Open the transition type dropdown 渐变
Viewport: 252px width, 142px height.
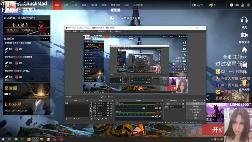coord(173,104)
